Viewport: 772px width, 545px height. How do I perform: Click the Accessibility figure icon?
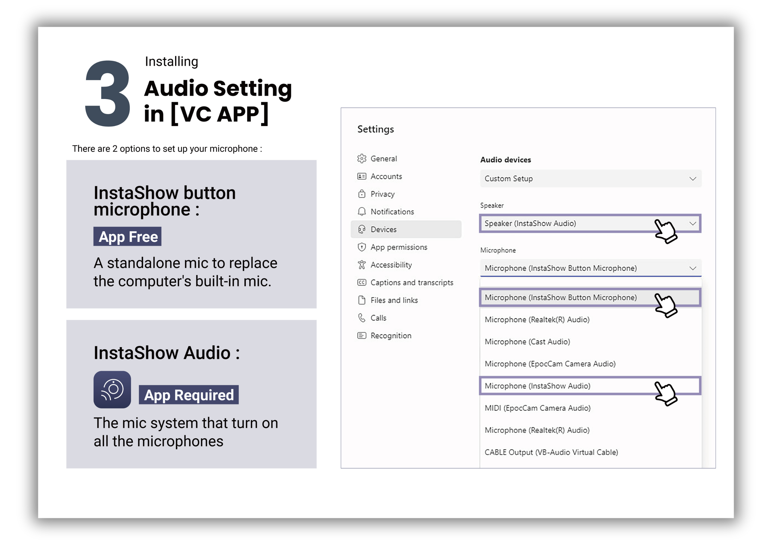click(362, 265)
